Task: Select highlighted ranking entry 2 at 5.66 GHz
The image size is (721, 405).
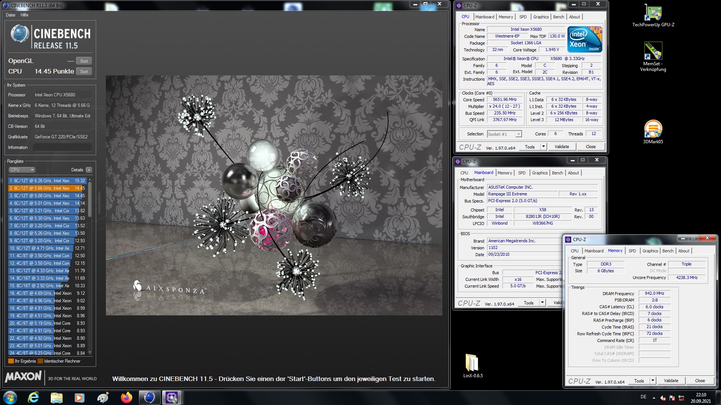Action: [48, 188]
